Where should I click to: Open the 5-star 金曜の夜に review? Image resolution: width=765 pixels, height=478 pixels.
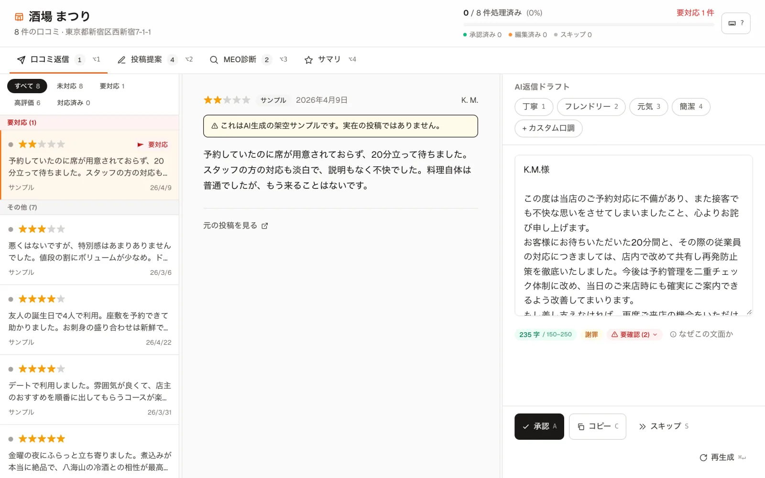click(89, 452)
